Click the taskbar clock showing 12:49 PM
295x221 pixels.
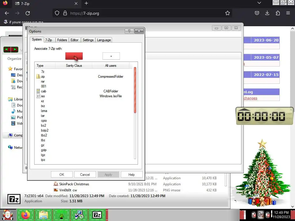pos(281,215)
